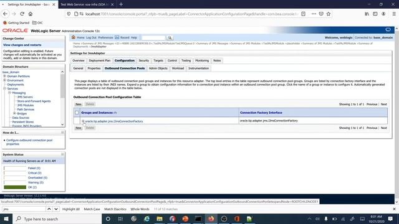This screenshot has width=399, height=224.
Task: Open Task View on the taskbar
Action: click(120, 218)
